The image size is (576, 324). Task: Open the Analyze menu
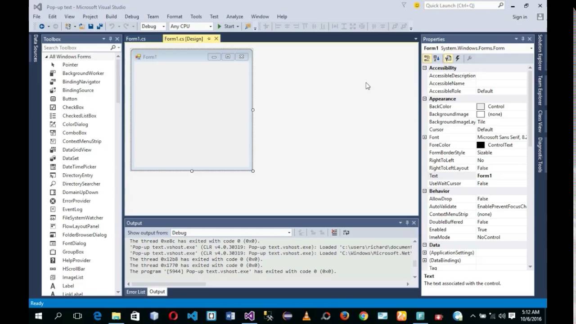(234, 17)
